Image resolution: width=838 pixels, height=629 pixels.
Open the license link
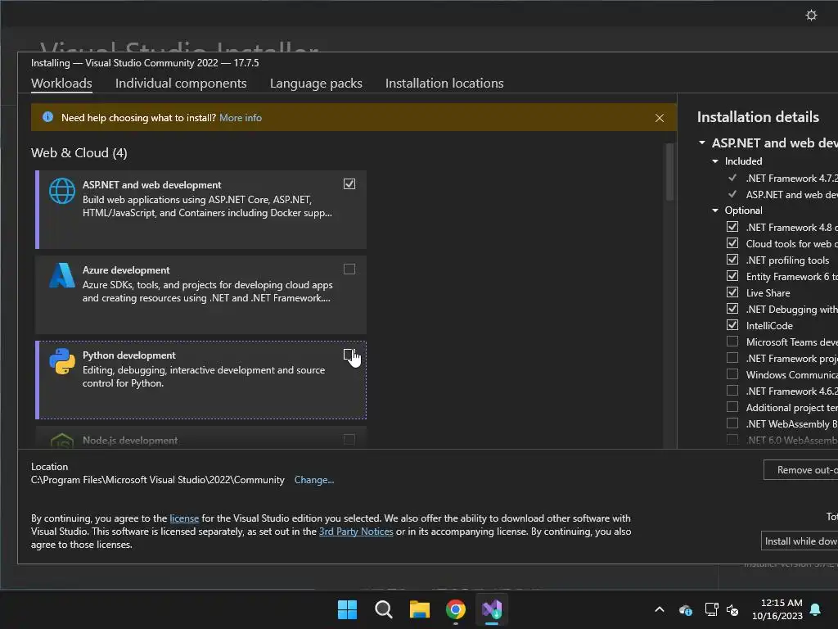point(184,518)
